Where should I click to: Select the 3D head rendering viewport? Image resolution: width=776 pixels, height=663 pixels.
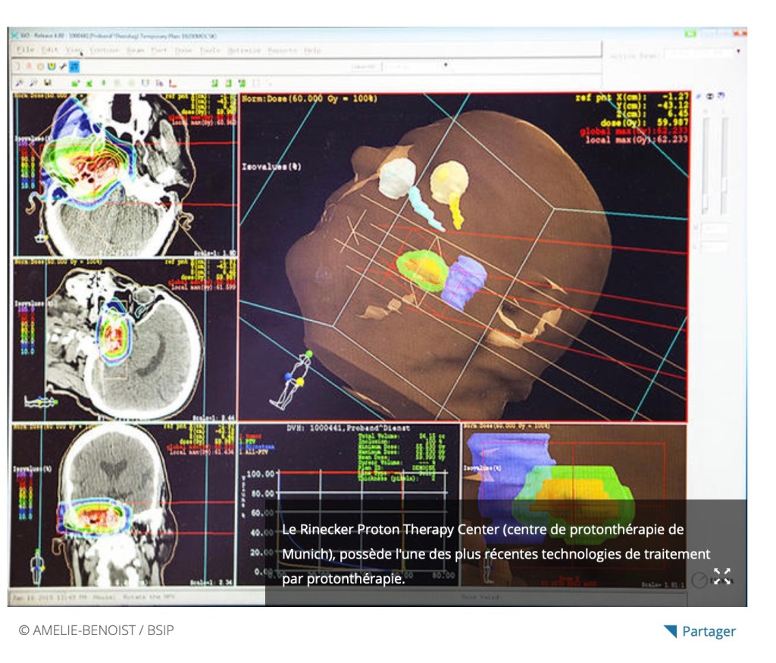(462, 257)
